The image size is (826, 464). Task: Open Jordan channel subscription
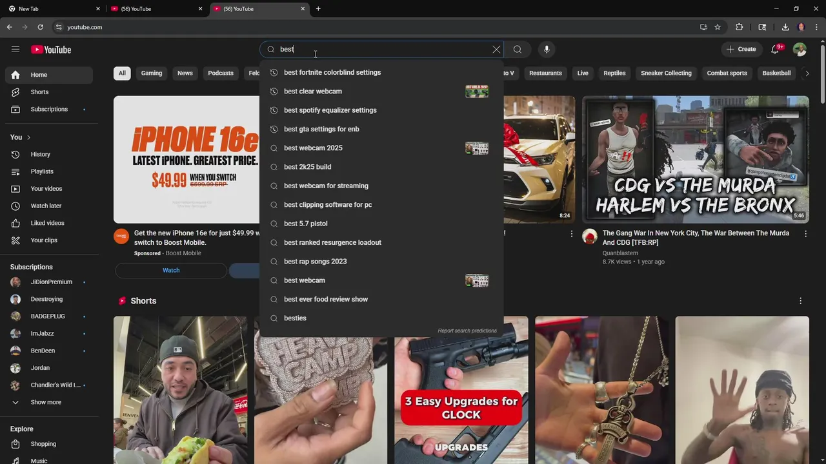point(49,368)
